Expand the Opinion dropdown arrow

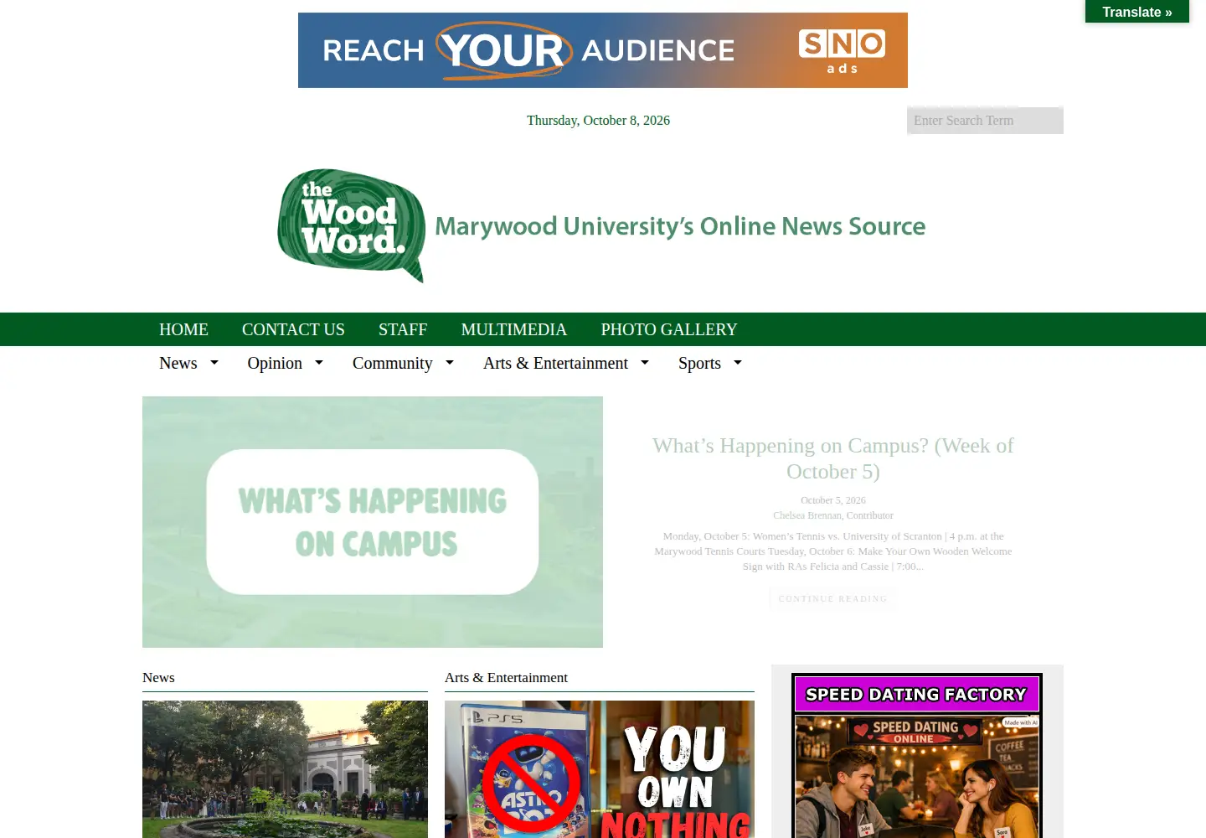(x=319, y=363)
